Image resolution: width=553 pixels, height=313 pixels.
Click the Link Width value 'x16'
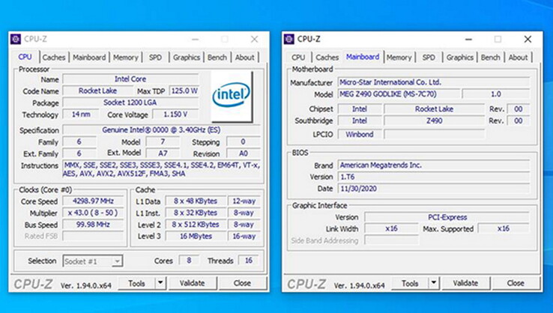391,228
